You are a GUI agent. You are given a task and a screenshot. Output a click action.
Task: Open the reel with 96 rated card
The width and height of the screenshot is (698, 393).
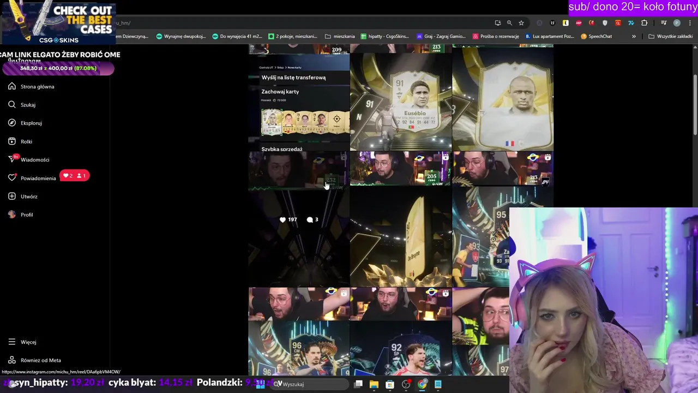coord(299,332)
